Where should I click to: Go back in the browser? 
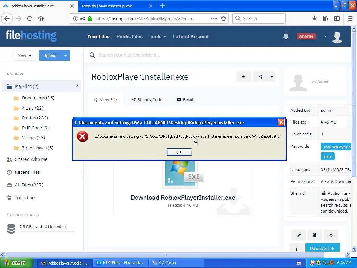[7, 18]
